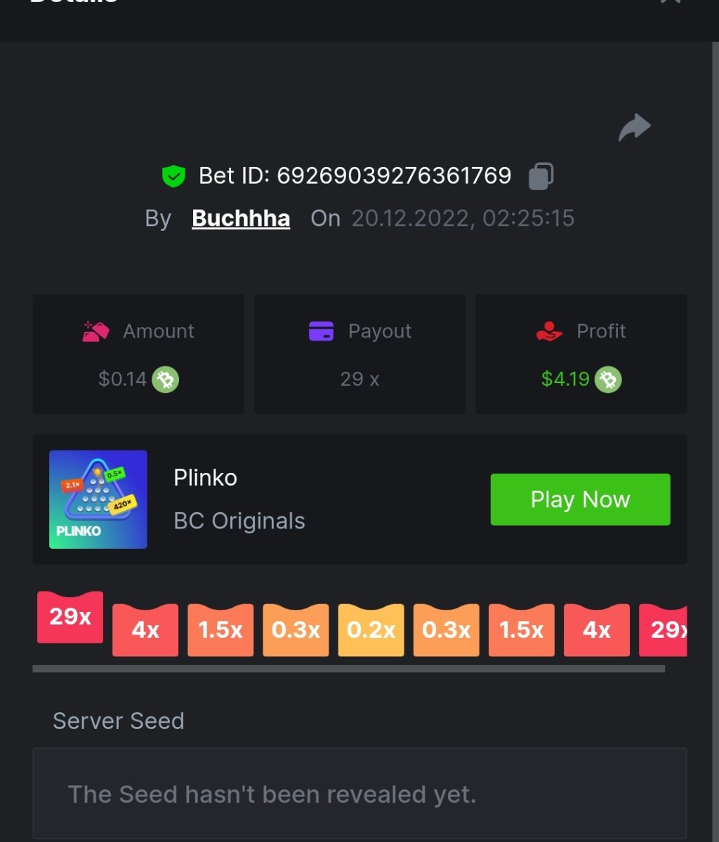Click the first 1.5x multiplier tile
This screenshot has width=719, height=842.
[220, 630]
